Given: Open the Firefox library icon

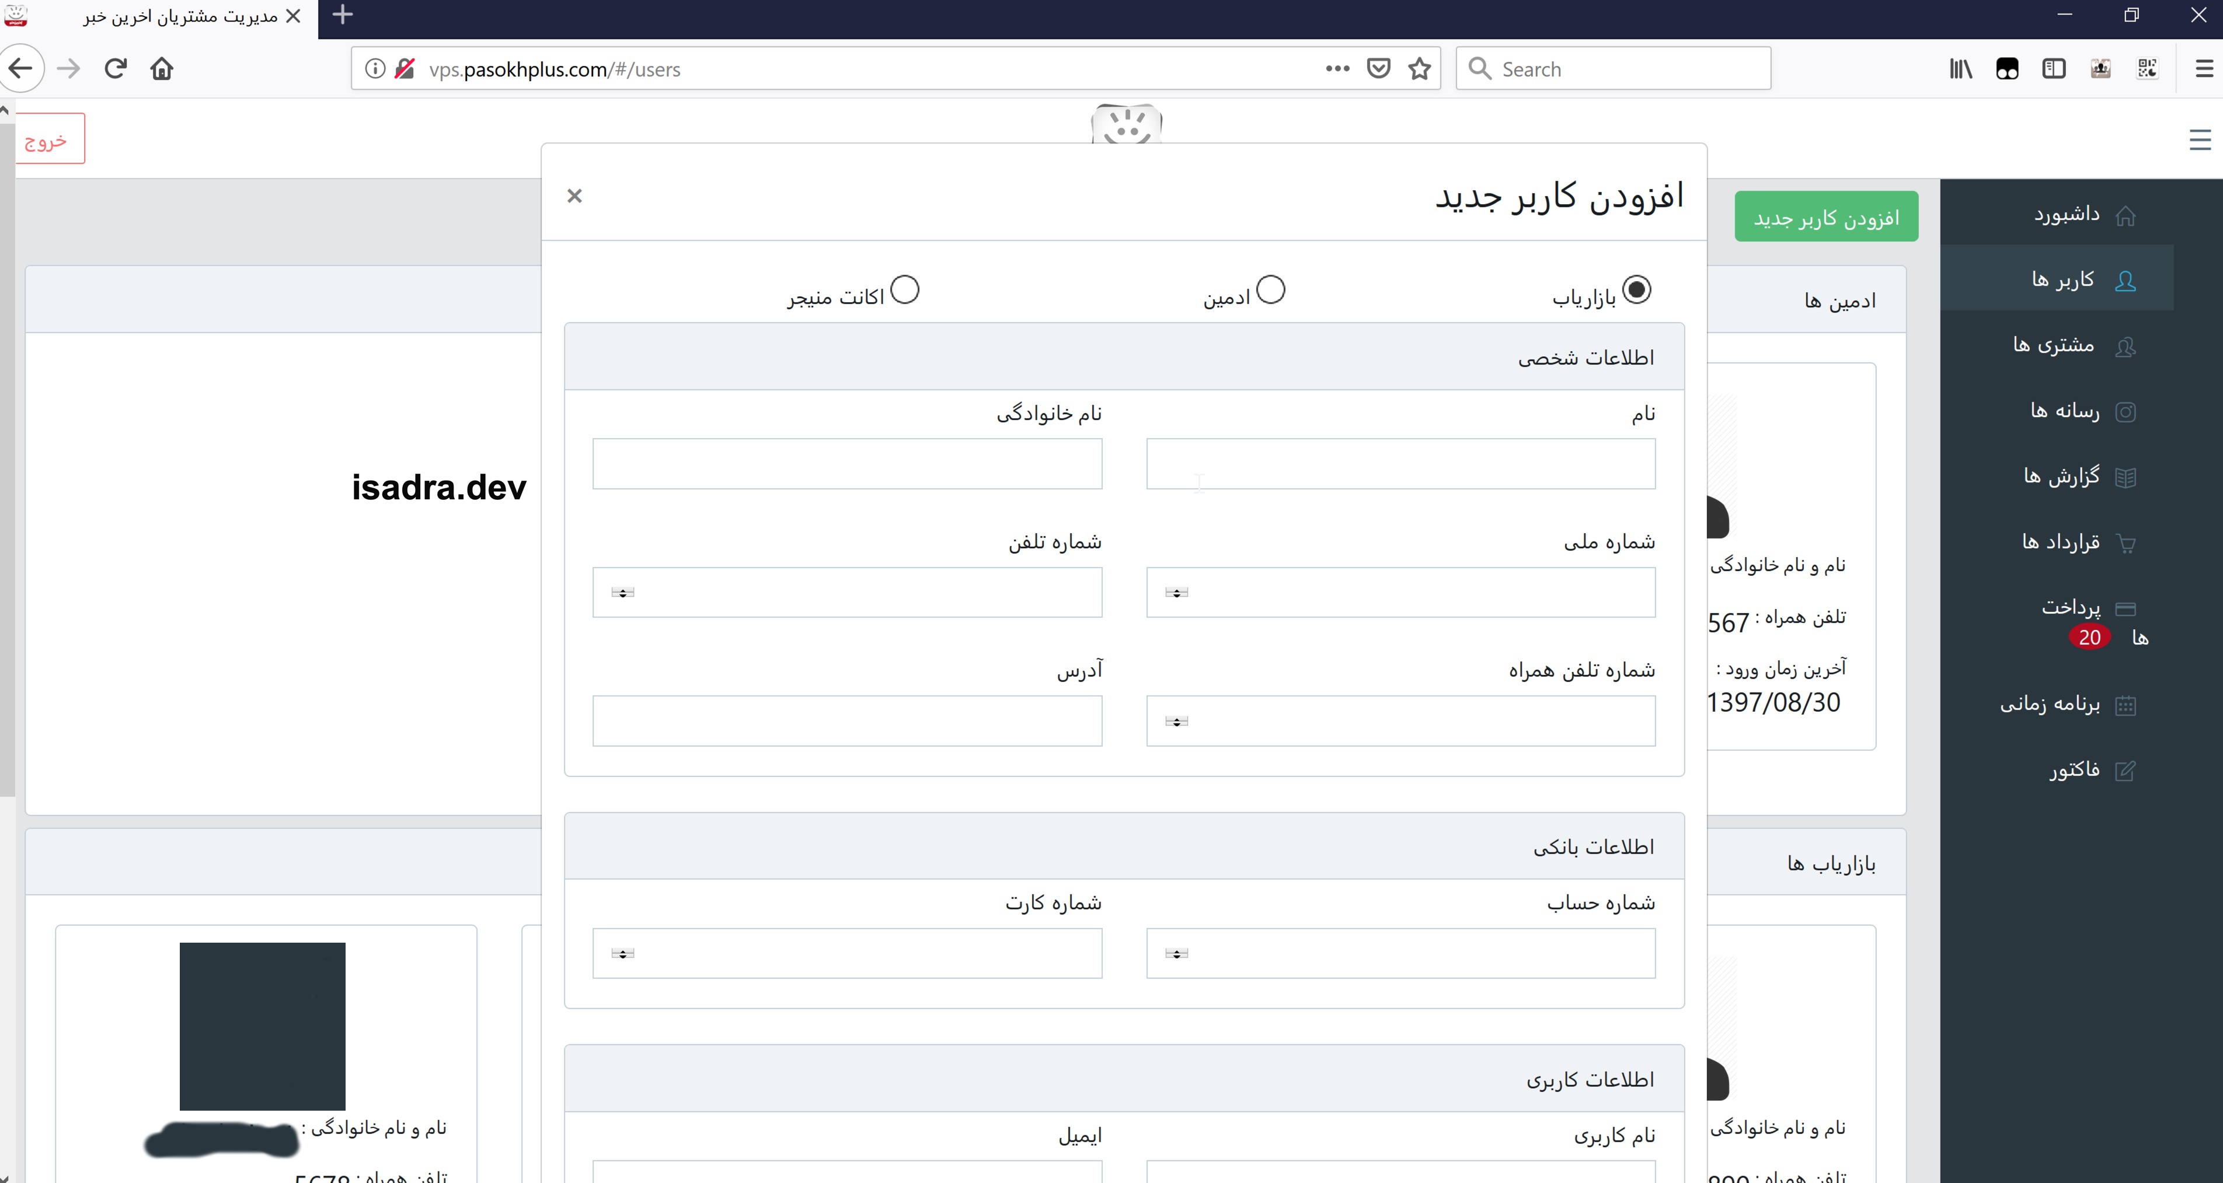Looking at the screenshot, I should point(1961,69).
